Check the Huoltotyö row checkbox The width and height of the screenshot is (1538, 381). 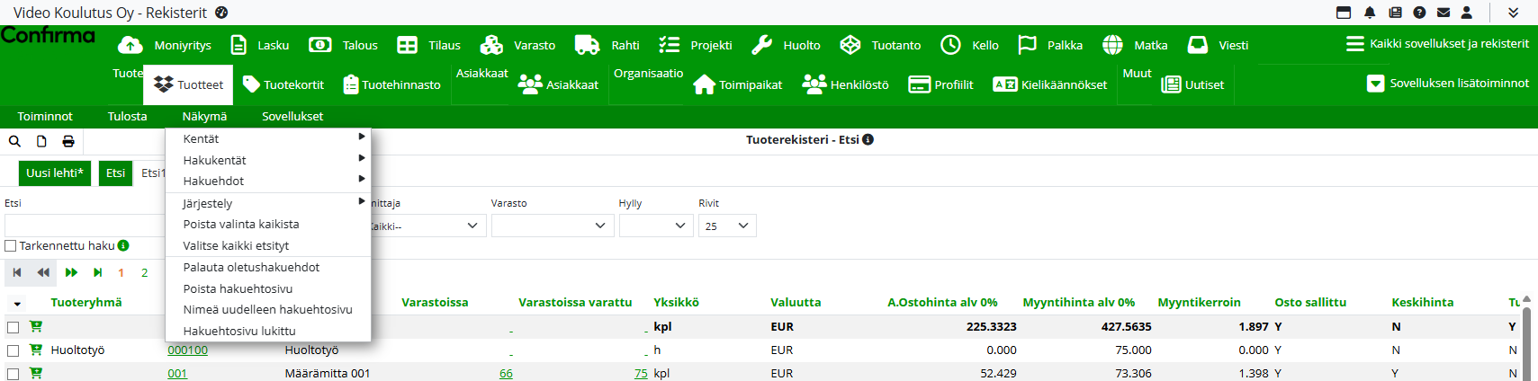coord(13,350)
